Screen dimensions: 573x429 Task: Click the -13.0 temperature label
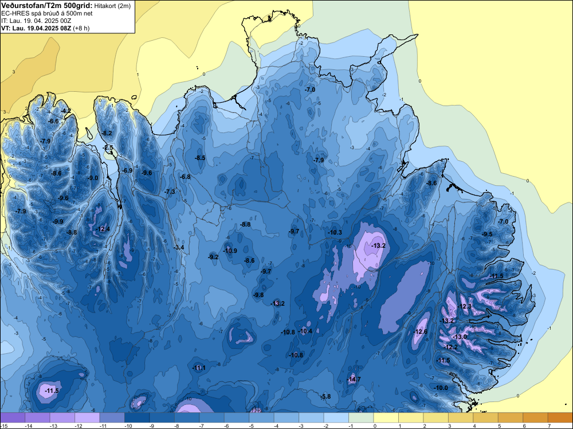(x=460, y=337)
